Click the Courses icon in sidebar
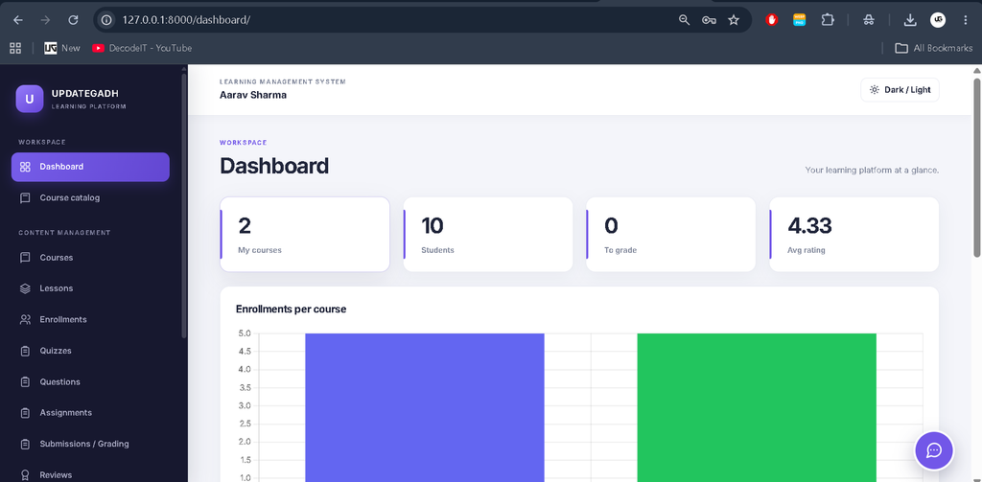 click(25, 257)
